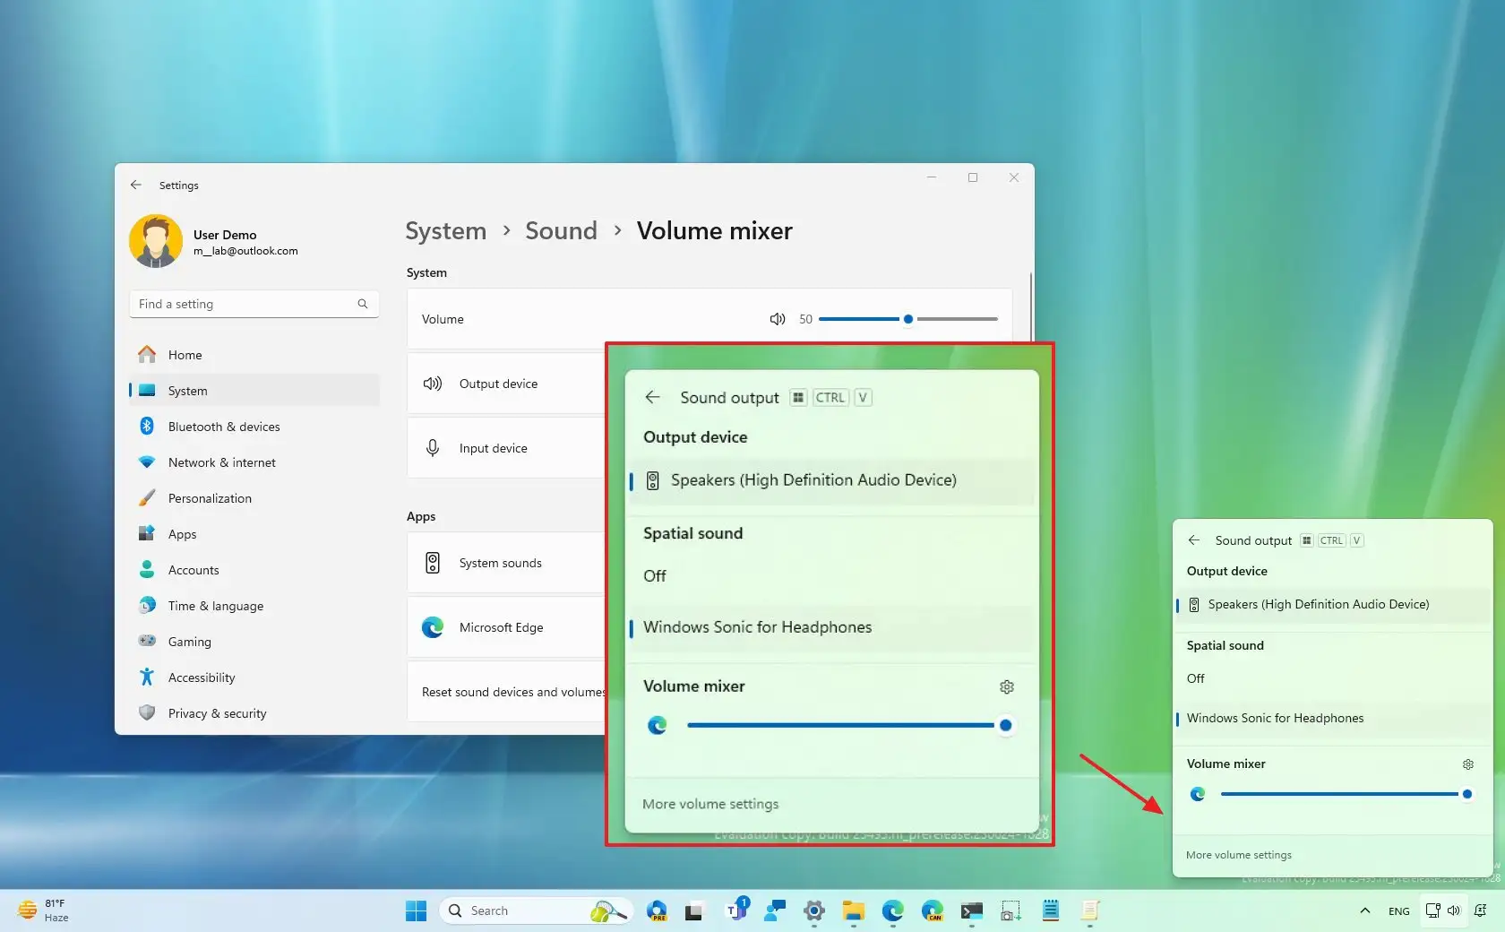
Task: Adjust the System Volume slider in Settings
Action: (x=907, y=319)
